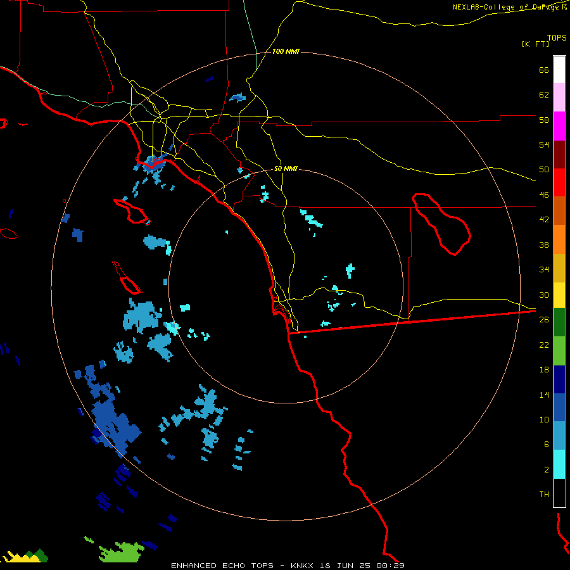Click the '2' legend value
The width and height of the screenshot is (570, 570).
pyautogui.click(x=547, y=469)
